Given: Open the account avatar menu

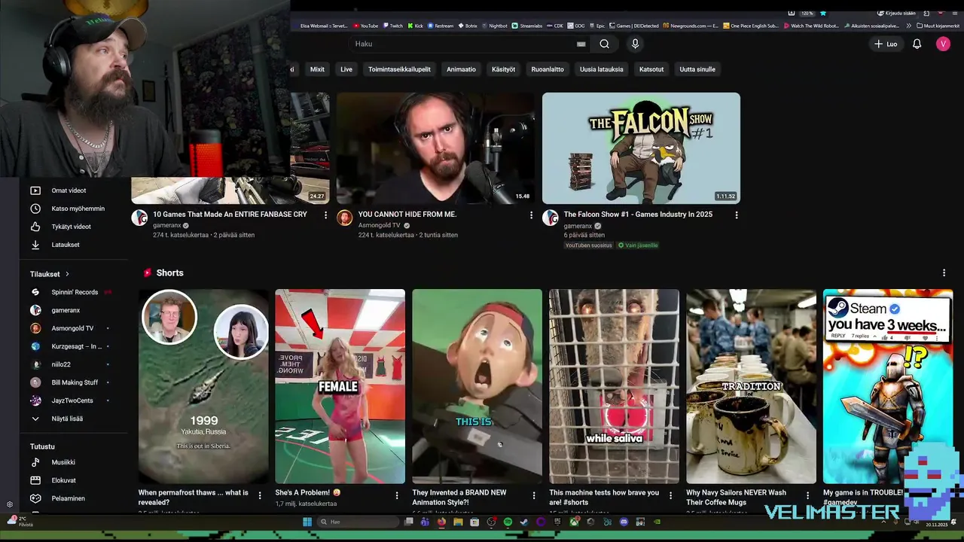Looking at the screenshot, I should pos(943,44).
